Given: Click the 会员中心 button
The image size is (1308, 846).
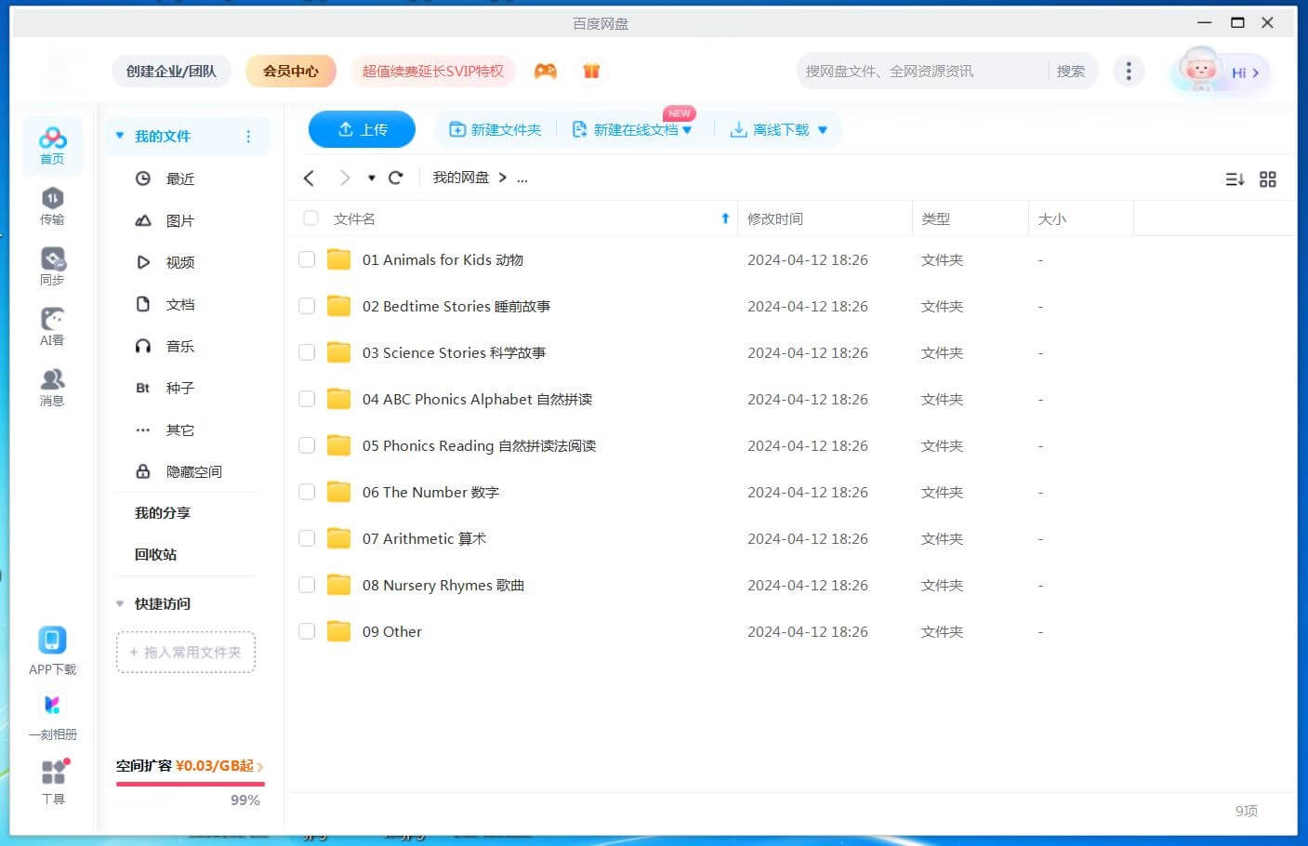Looking at the screenshot, I should click(x=290, y=71).
